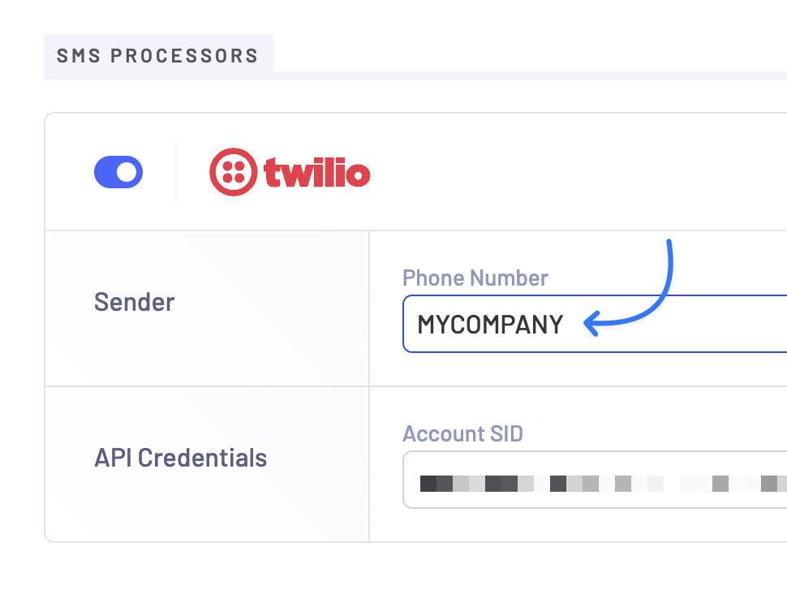This screenshot has width=787, height=594.
Task: Click the divider between the toggle and Twilio logo
Action: pyautogui.click(x=176, y=172)
